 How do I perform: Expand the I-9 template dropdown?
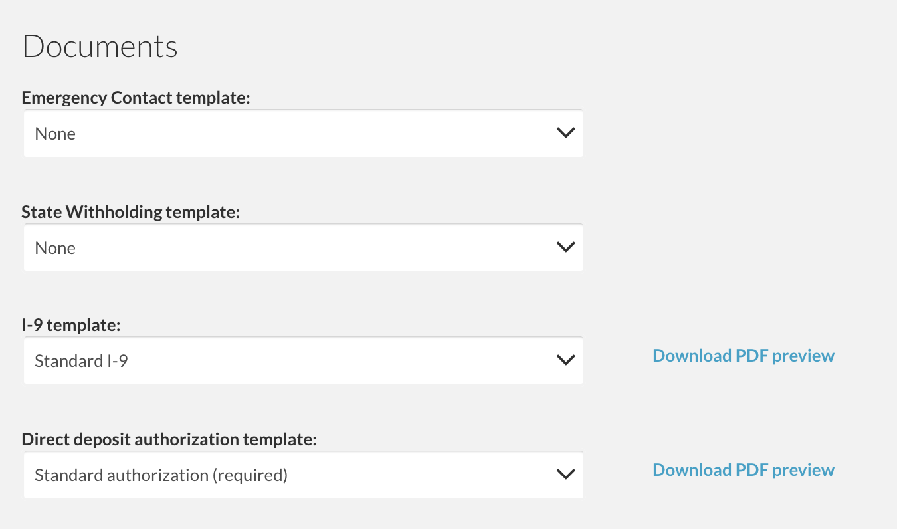(x=303, y=361)
